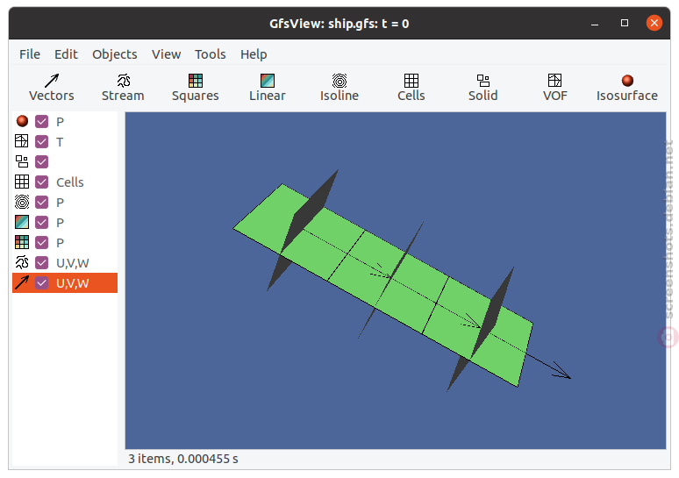Image resolution: width=679 pixels, height=478 pixels.
Task: Click the linear gradient icon in the list
Action: [x=22, y=222]
